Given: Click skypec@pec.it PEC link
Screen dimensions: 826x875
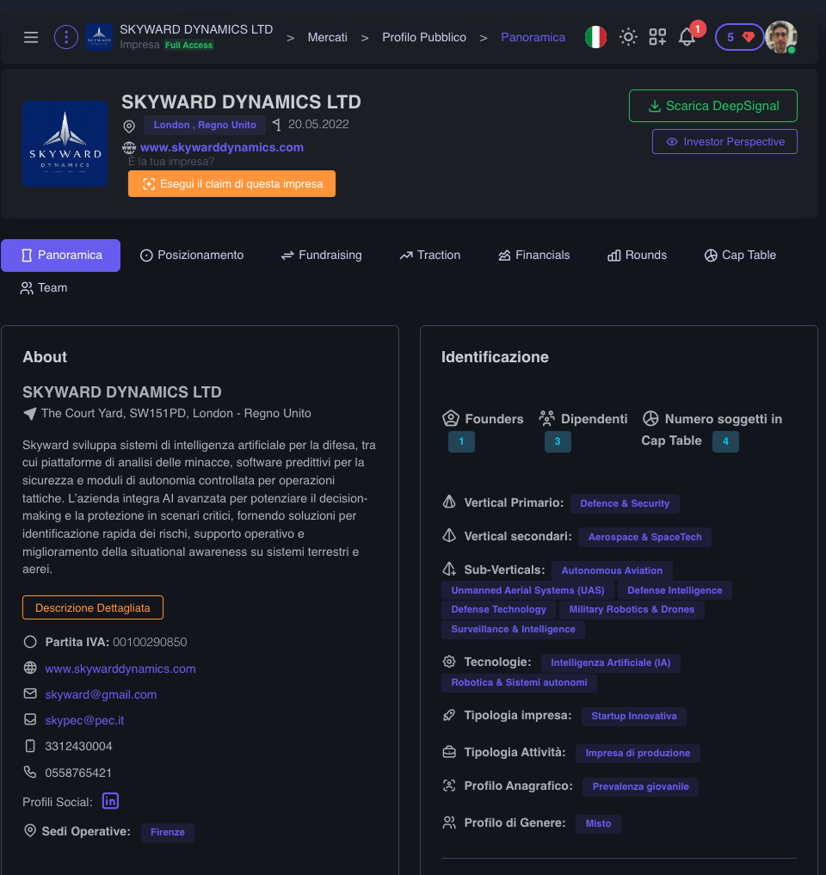Looking at the screenshot, I should coord(84,720).
